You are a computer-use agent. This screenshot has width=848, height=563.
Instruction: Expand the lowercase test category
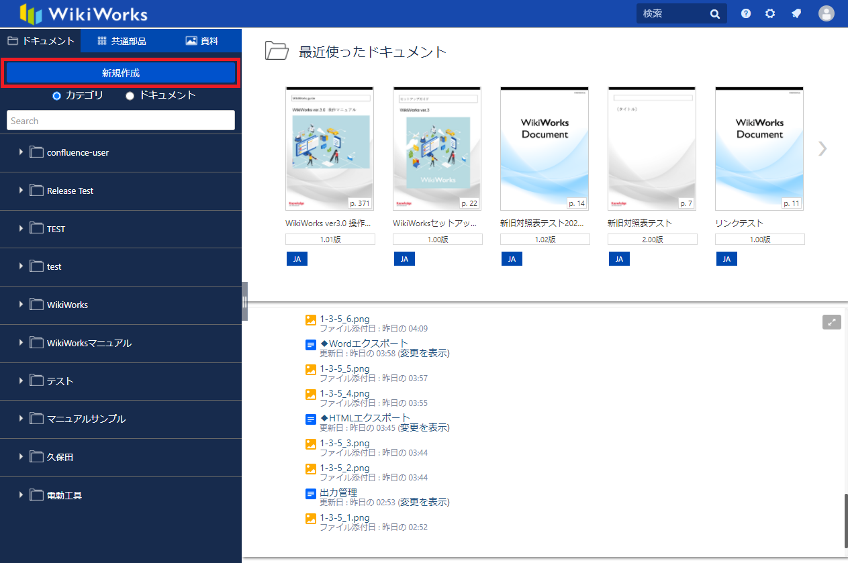(x=21, y=266)
